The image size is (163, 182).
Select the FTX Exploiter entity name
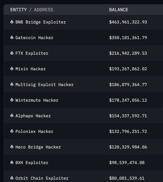pyautogui.click(x=32, y=53)
